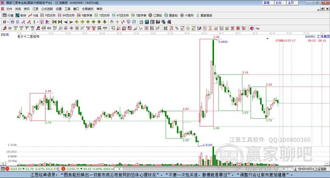Screen dimensions: 330x178
Task: Click the 2.5100 low price label
Action: pos(208,145)
